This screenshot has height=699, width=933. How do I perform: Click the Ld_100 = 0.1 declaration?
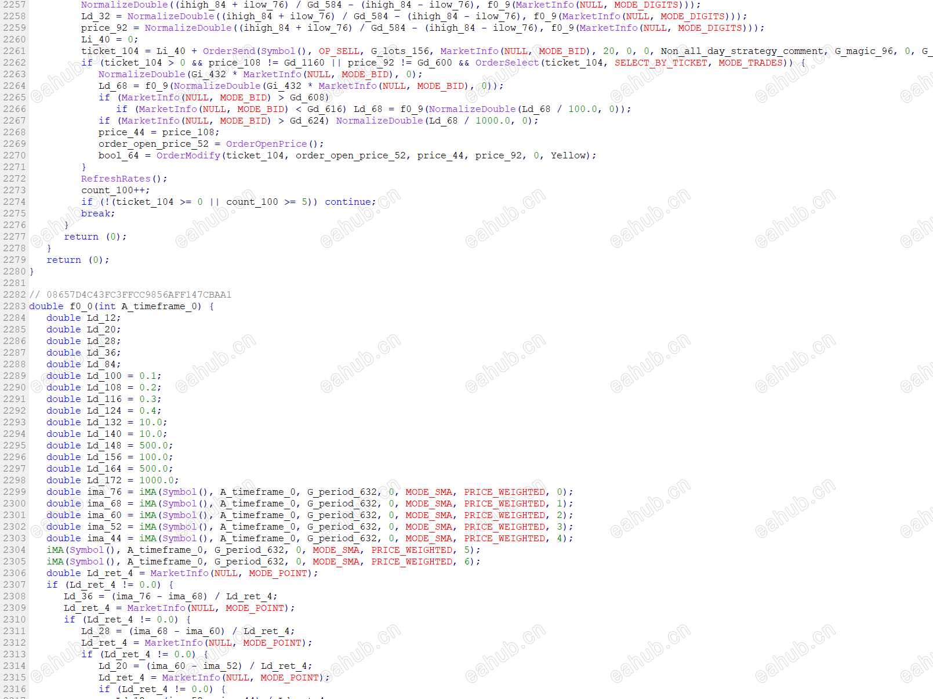click(x=104, y=376)
